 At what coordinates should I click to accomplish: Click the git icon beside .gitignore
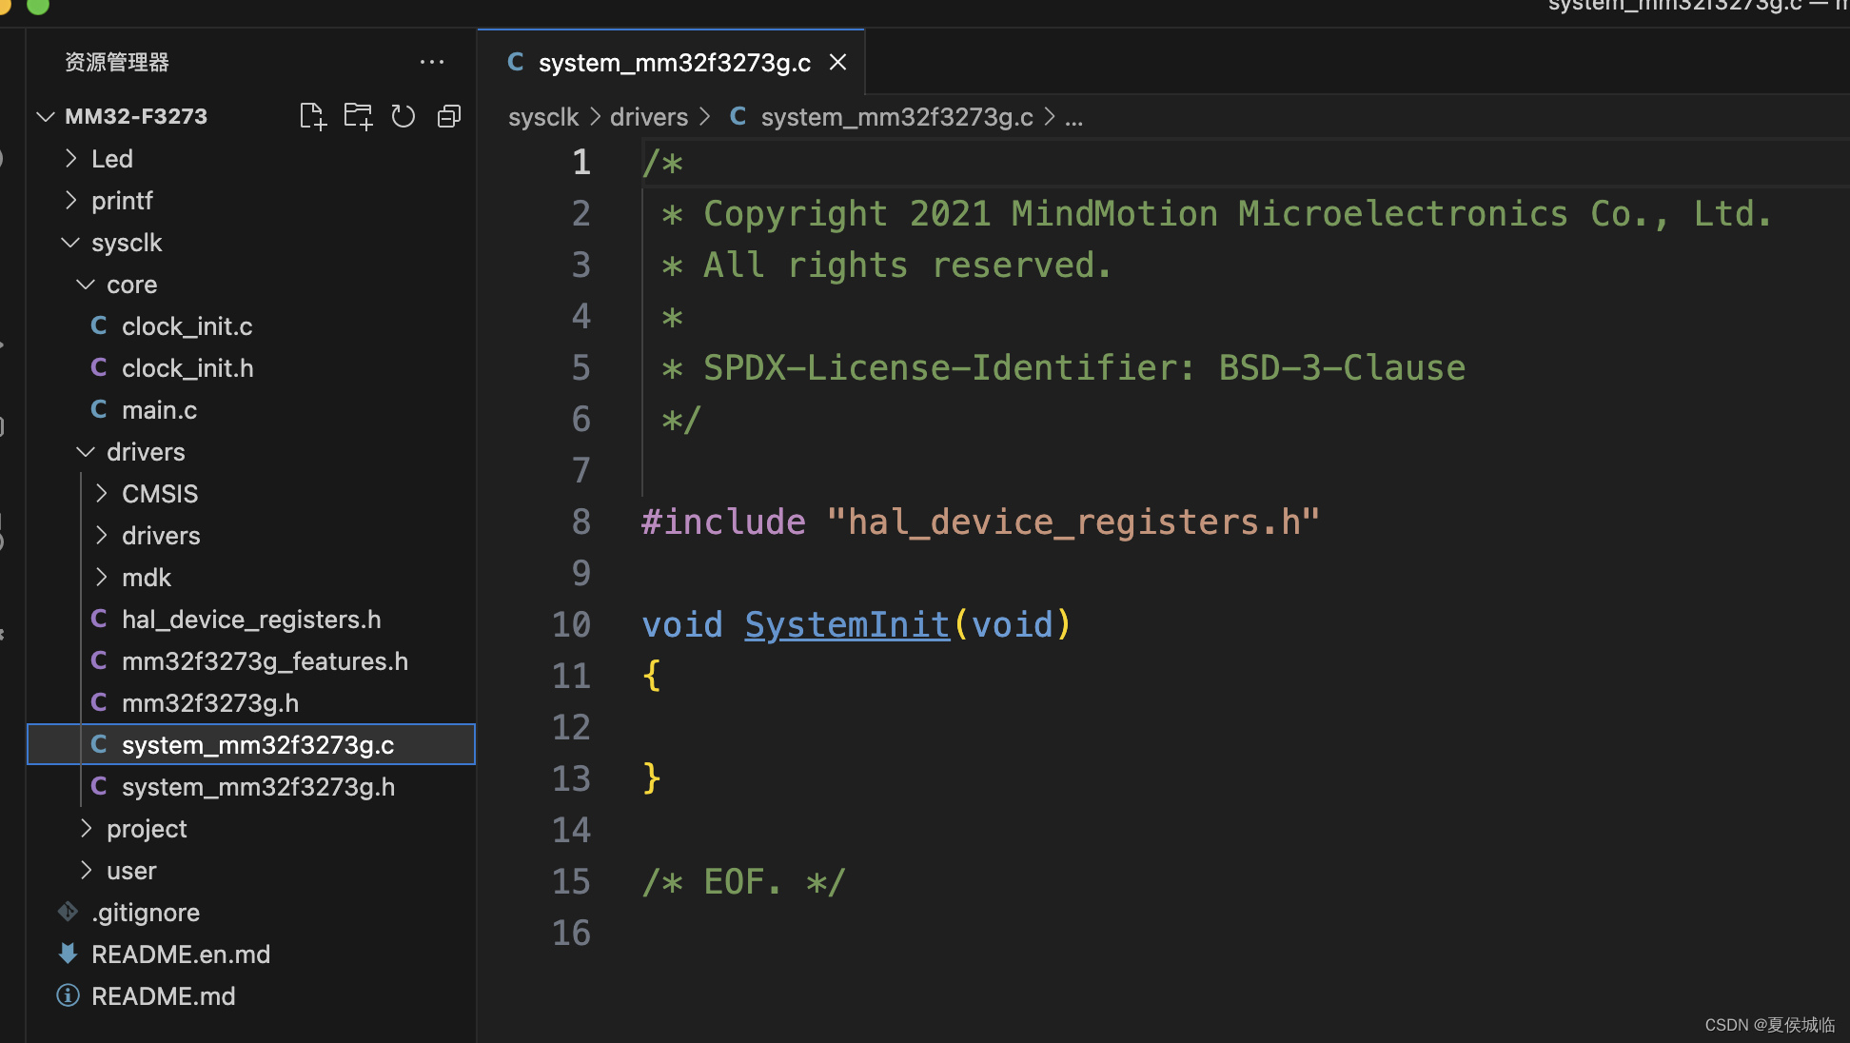(69, 912)
